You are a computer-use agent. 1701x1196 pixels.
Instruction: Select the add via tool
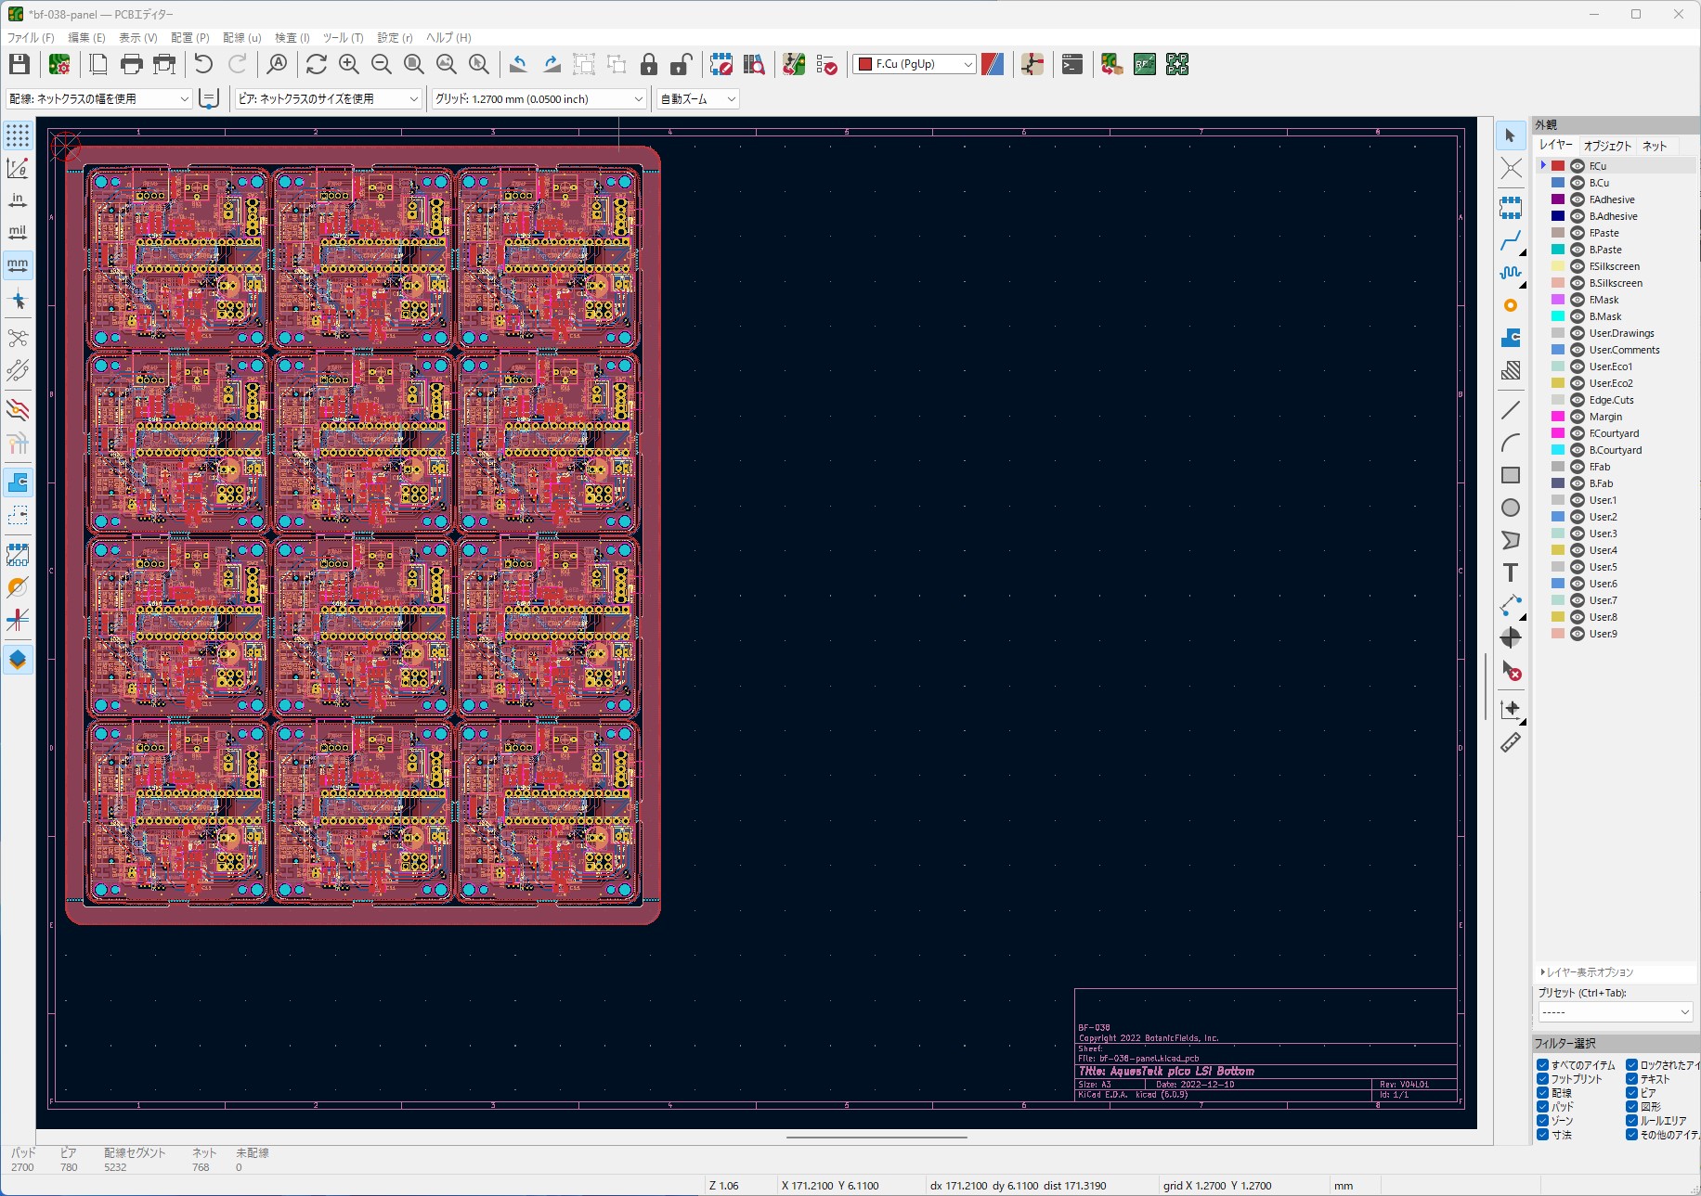click(1512, 304)
